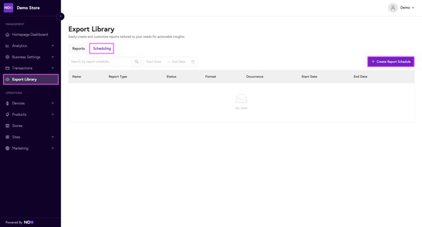Click the Products tag icon

[x=8, y=114]
